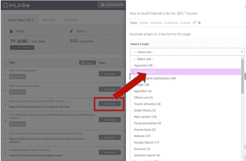Image resolution: width=246 pixels, height=161 pixels.
Task: Switch to the Actions tab
Action: (x=185, y=23)
